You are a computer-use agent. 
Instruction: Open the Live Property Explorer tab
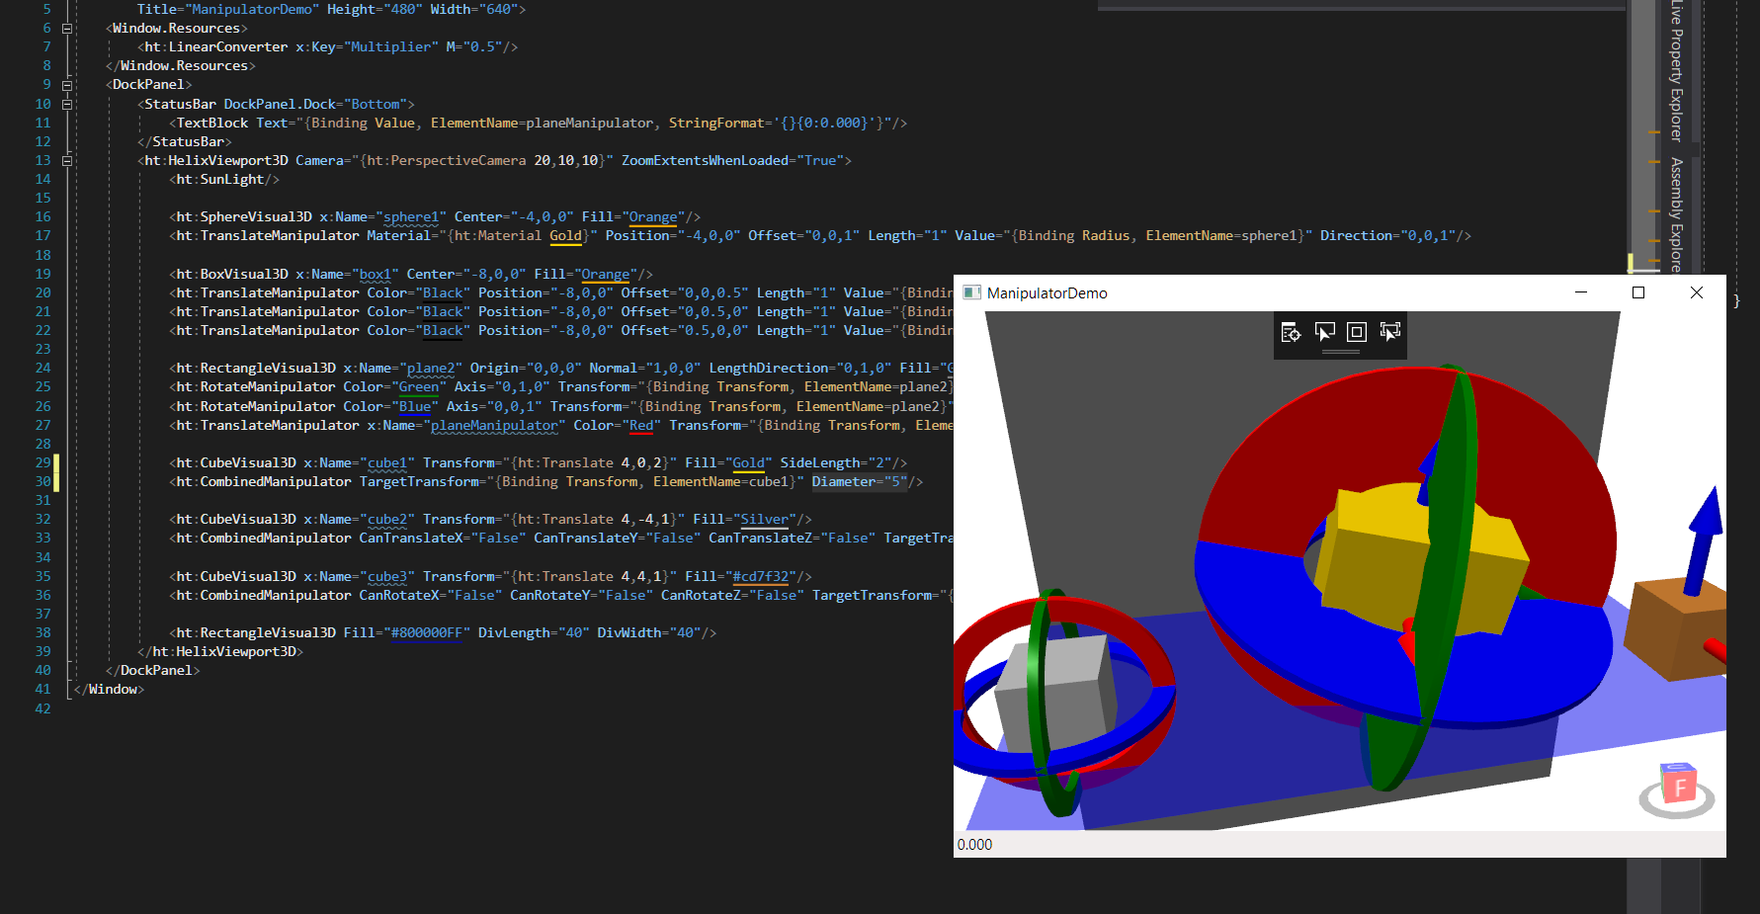point(1676,71)
